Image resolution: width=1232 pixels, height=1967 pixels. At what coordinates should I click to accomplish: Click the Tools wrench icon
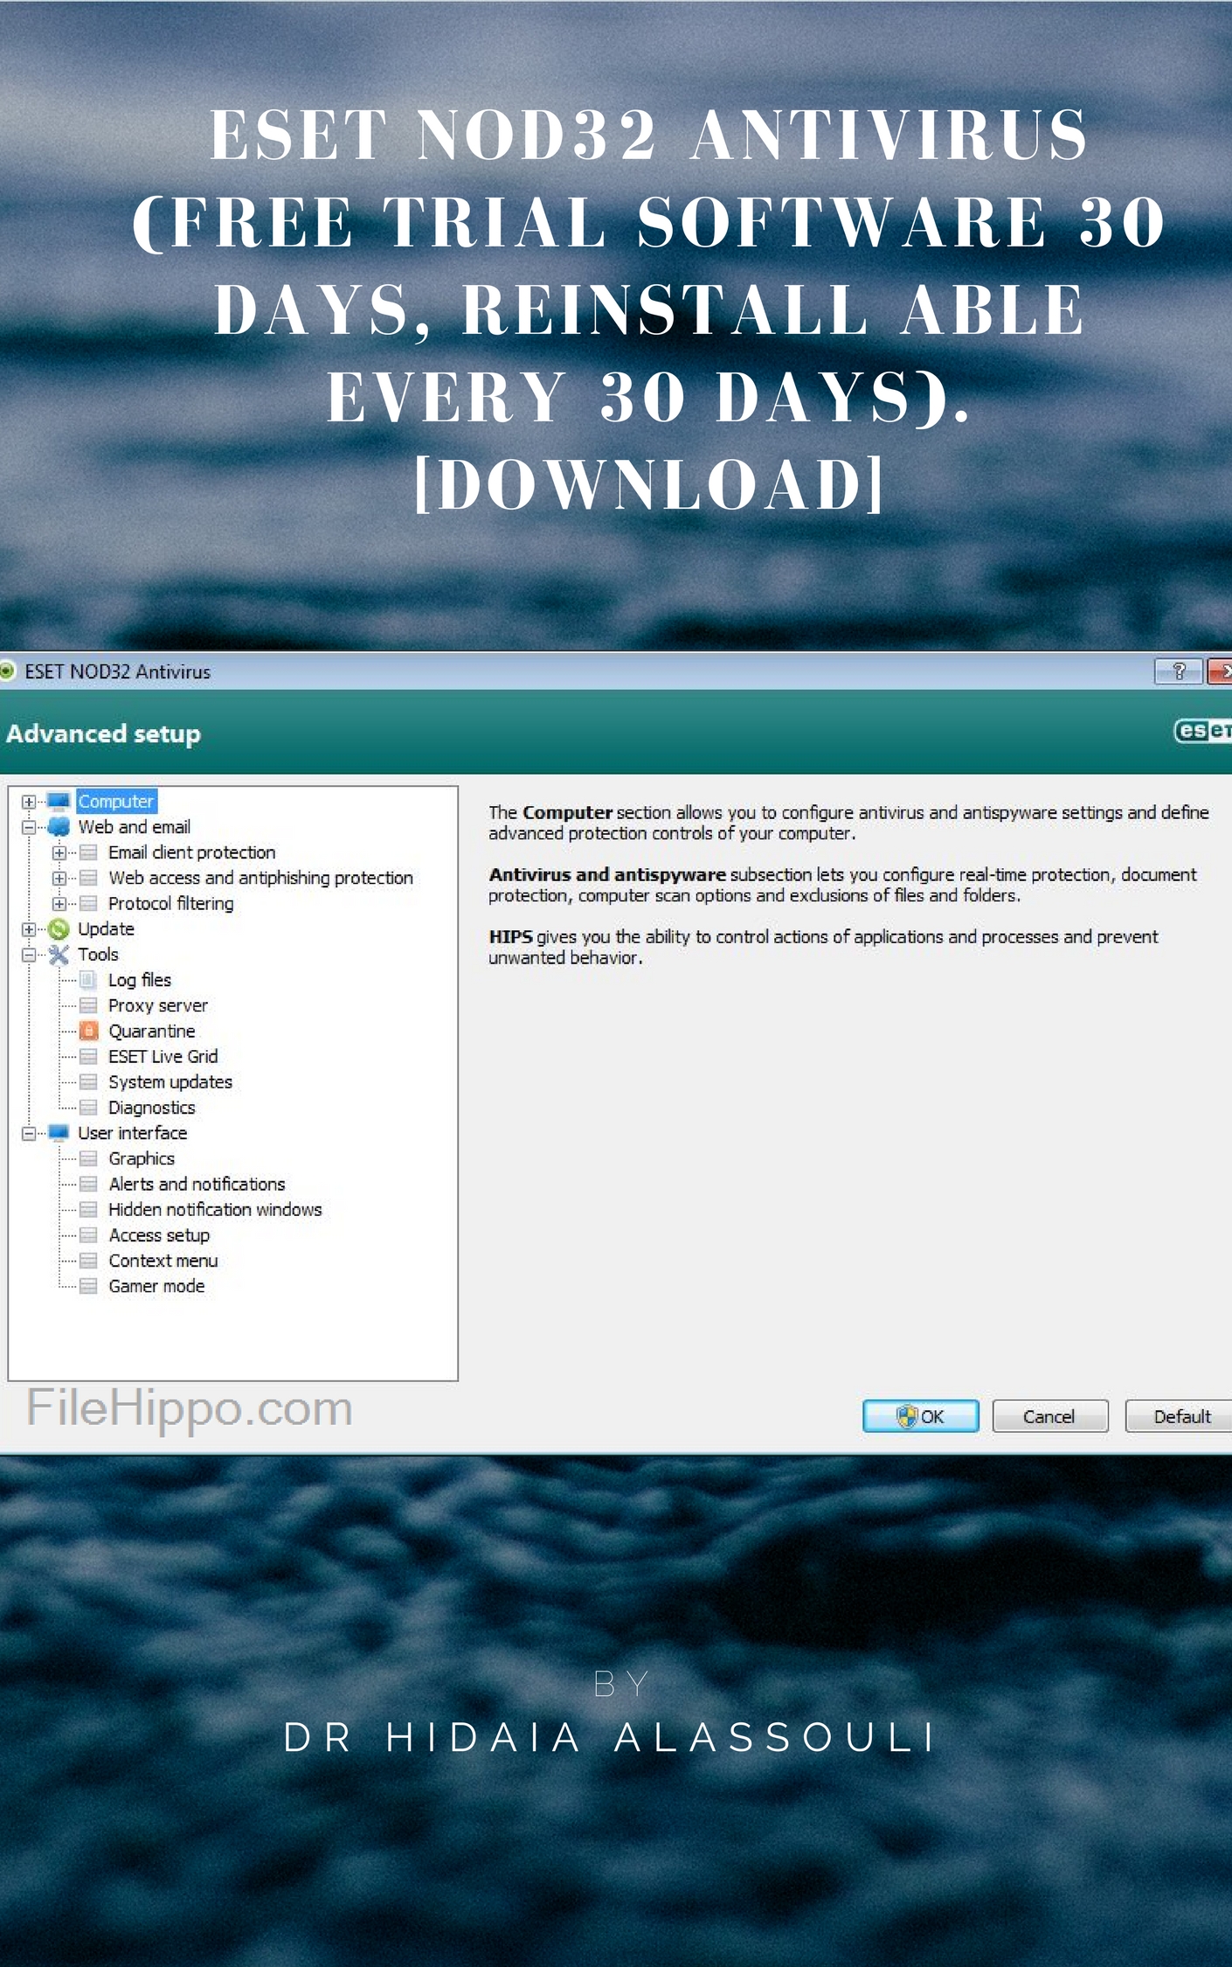point(59,955)
